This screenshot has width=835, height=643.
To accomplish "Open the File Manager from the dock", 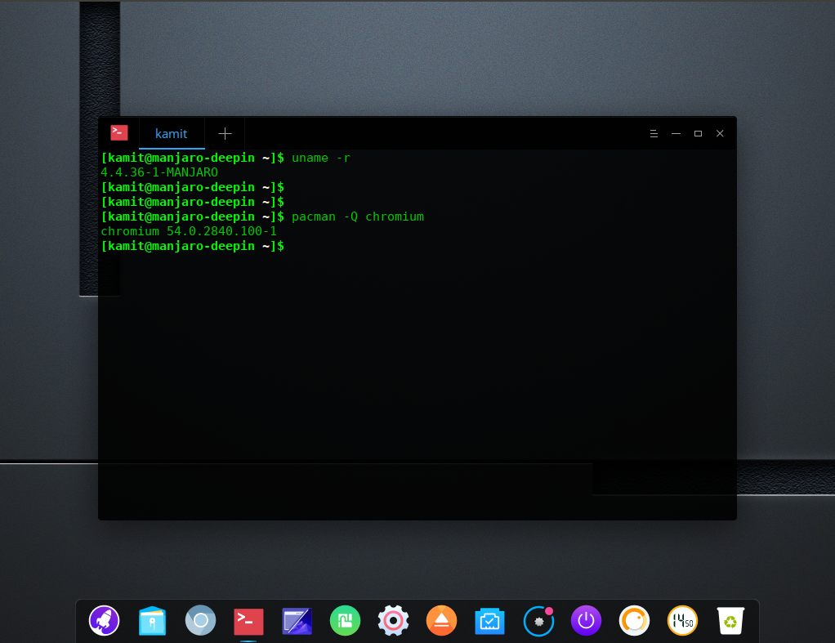I will pyautogui.click(x=152, y=621).
